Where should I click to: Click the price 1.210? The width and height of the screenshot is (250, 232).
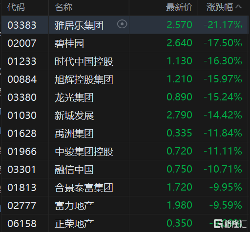[179, 79]
